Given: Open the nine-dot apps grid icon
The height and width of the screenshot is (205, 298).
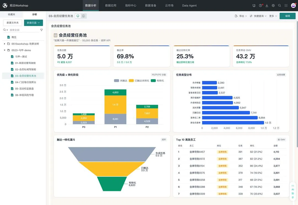Looking at the screenshot, I should [x=286, y=6].
